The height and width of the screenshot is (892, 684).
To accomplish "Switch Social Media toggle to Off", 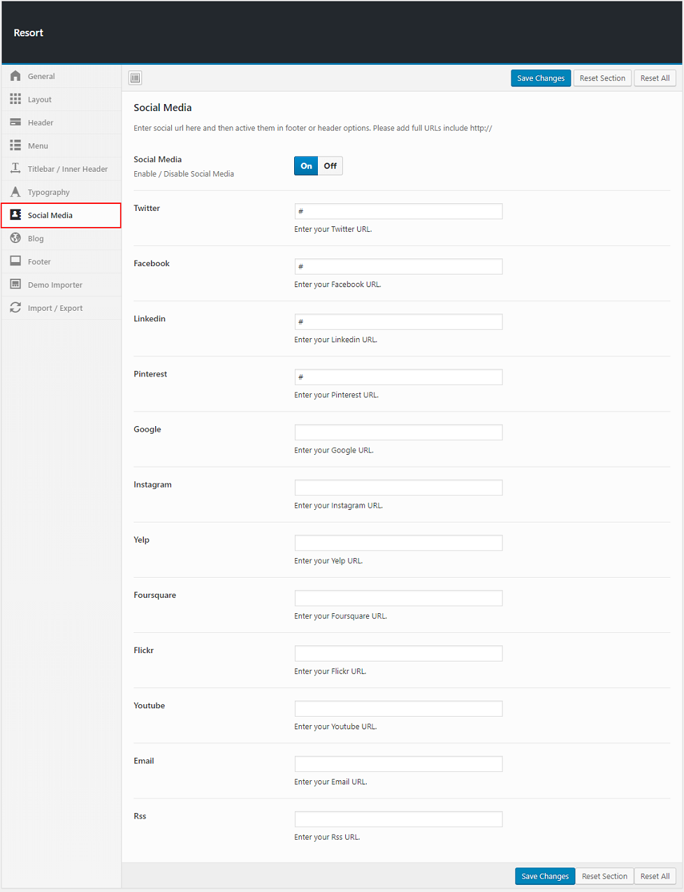I will (x=330, y=166).
